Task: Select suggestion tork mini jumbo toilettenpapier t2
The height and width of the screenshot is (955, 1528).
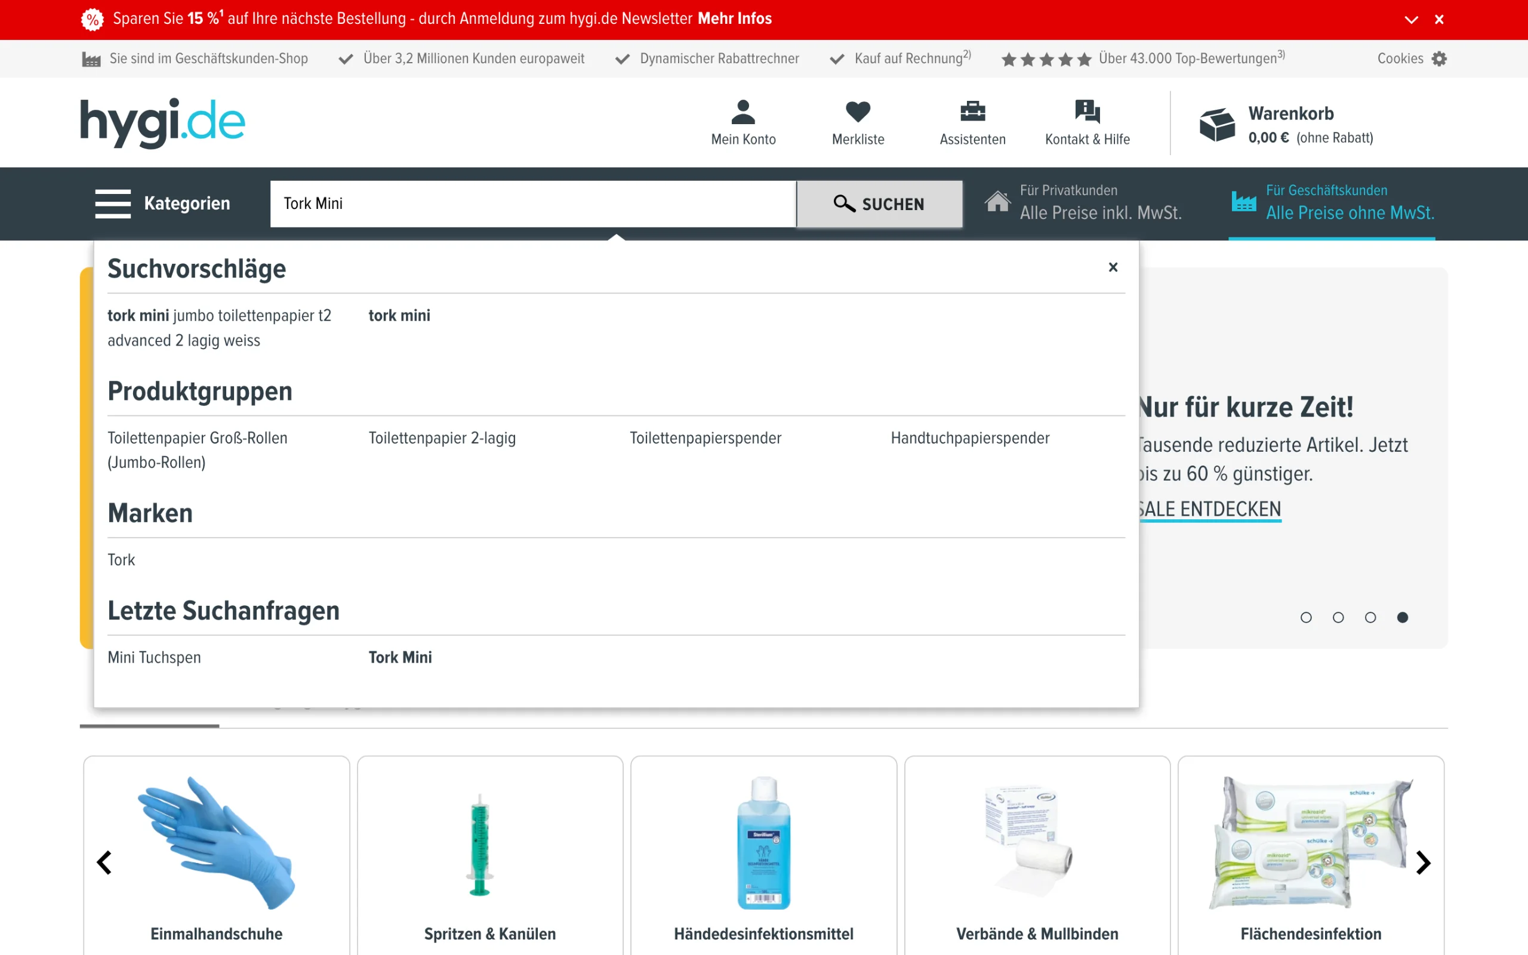Action: click(219, 328)
